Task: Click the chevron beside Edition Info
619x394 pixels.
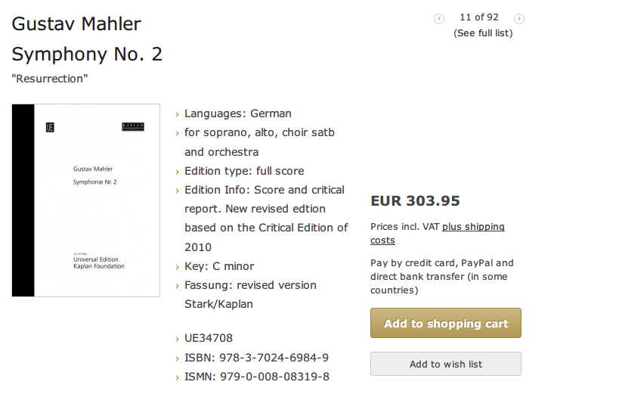Action: pos(178,191)
